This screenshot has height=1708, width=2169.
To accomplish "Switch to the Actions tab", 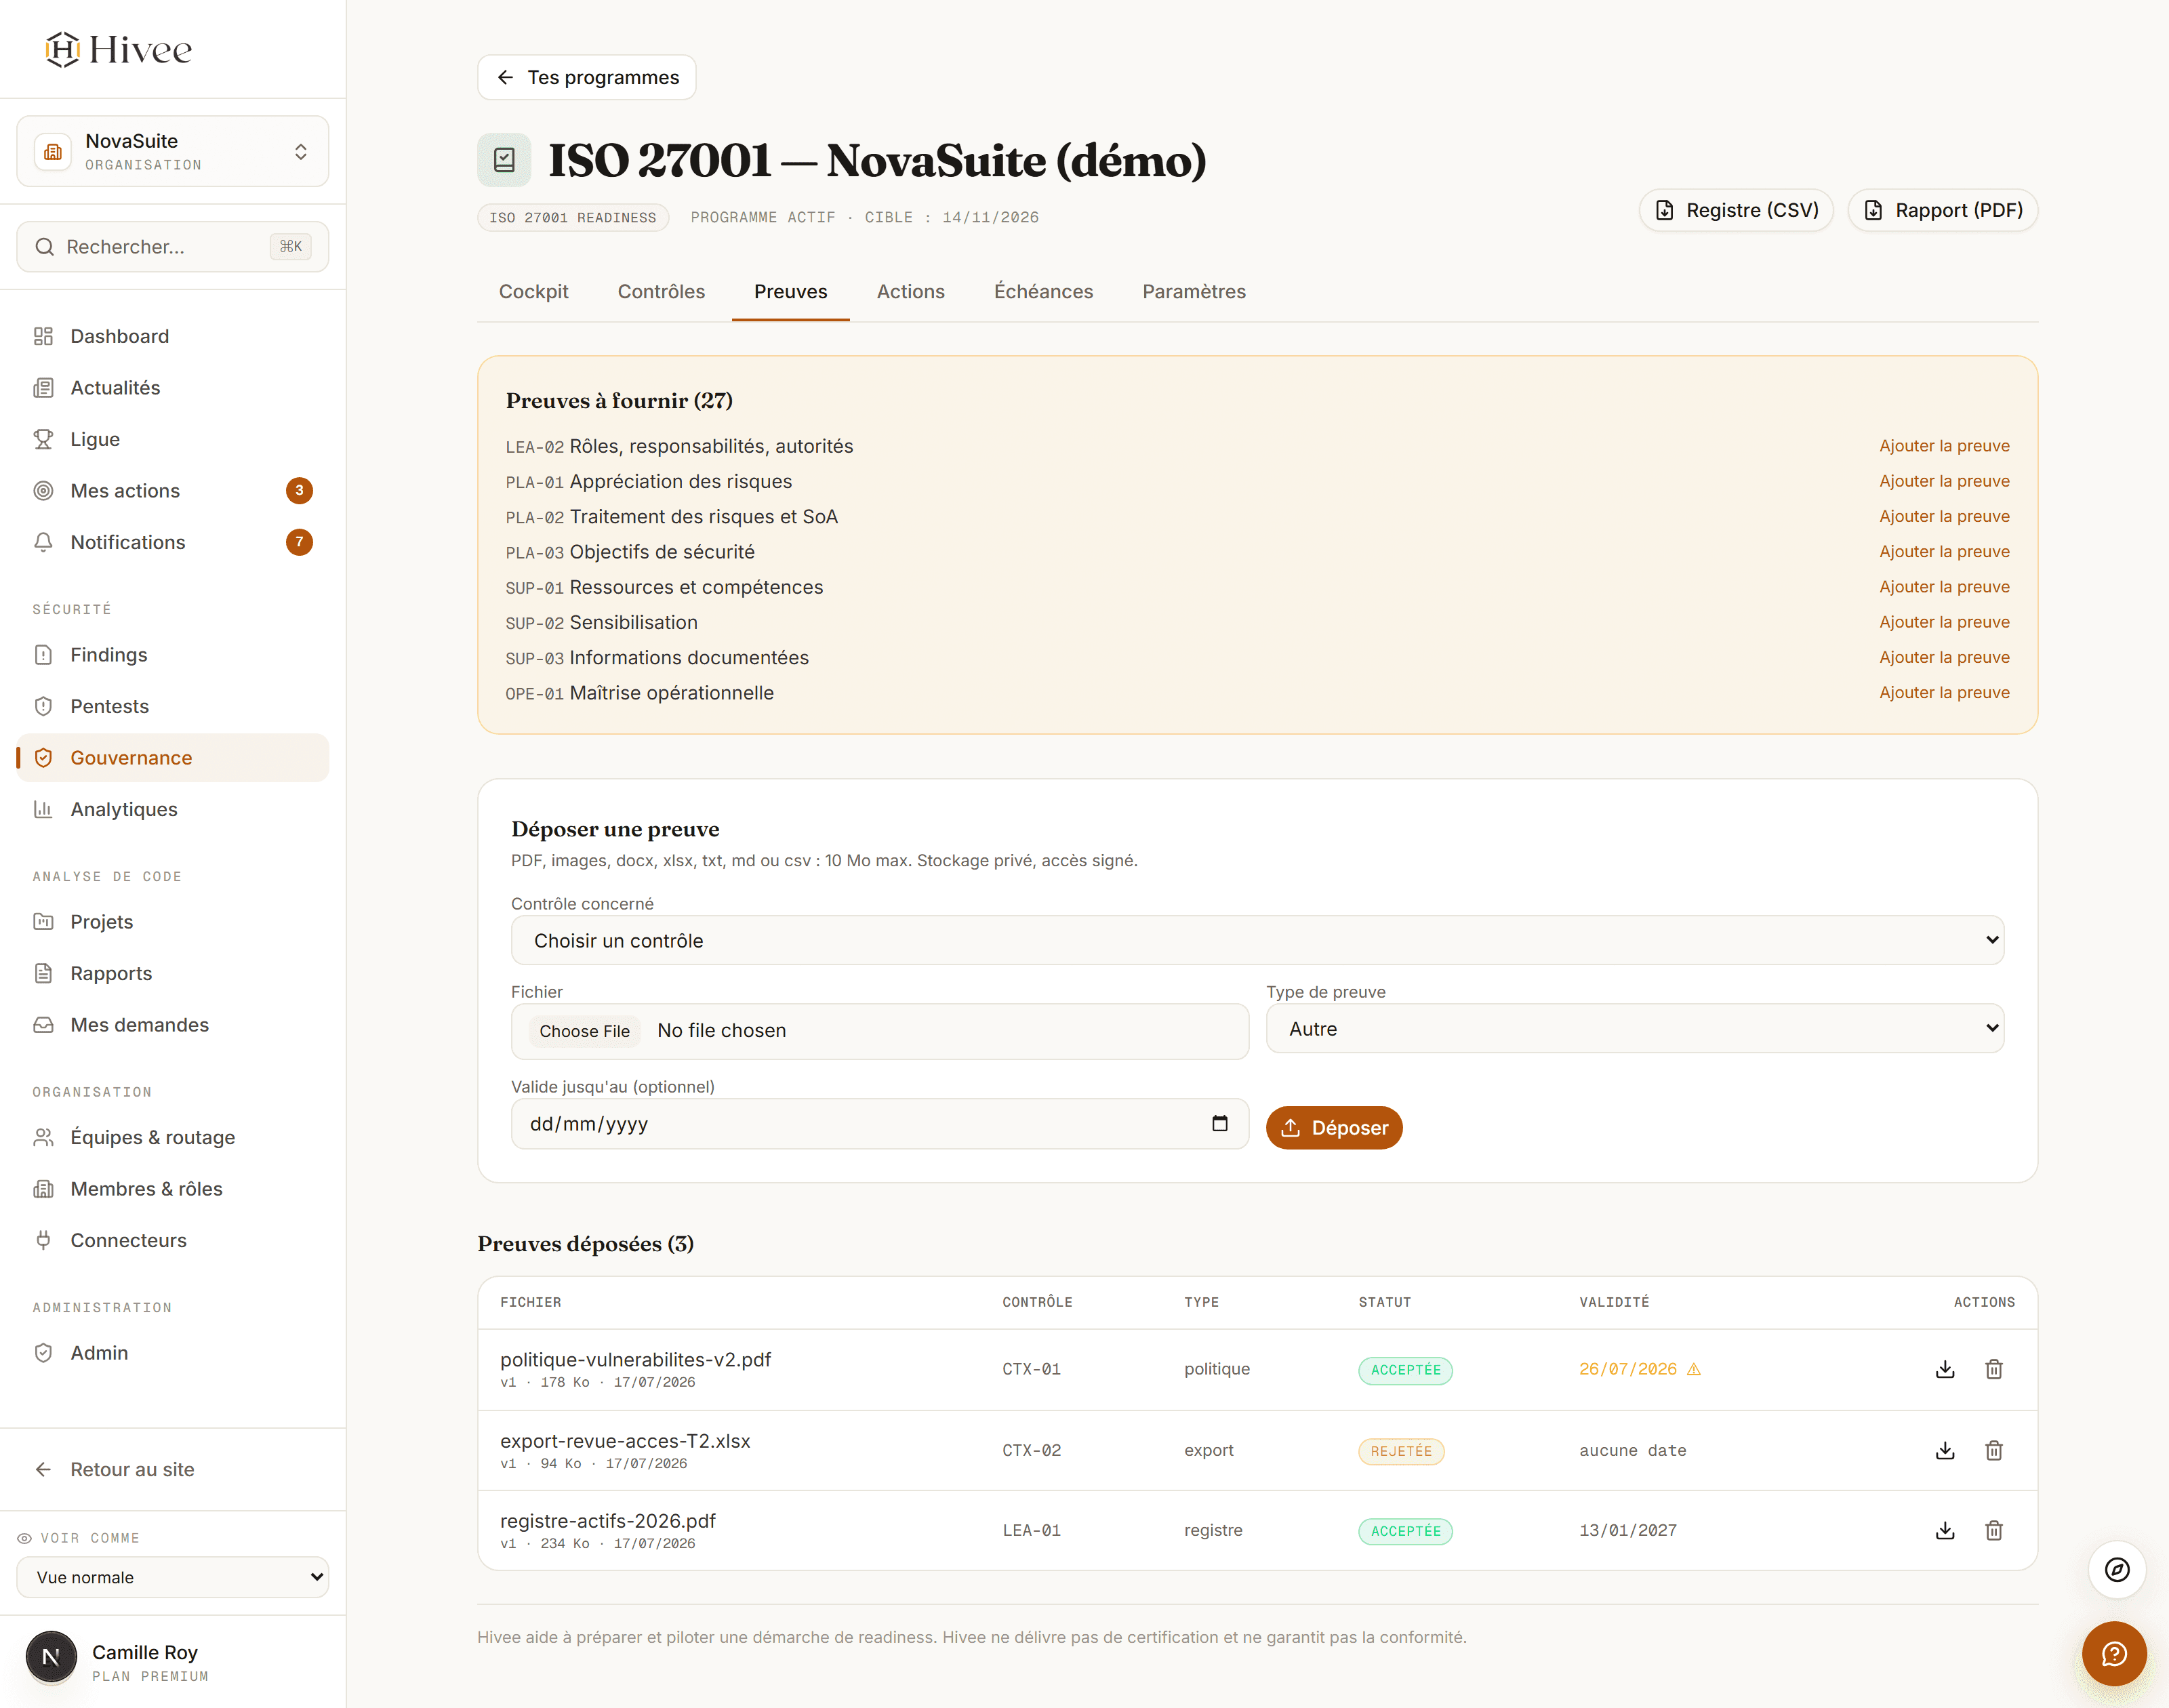I will (911, 291).
